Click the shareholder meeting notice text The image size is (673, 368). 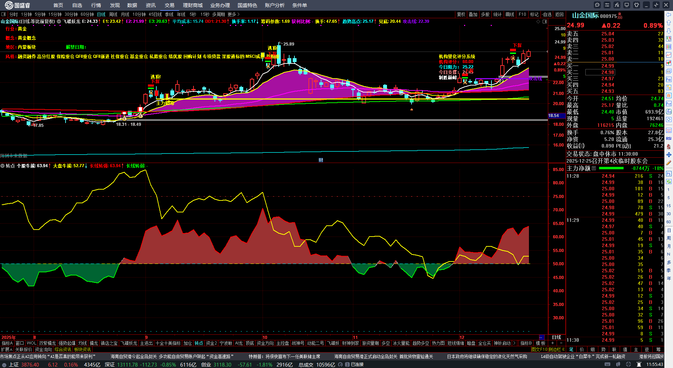pos(607,161)
